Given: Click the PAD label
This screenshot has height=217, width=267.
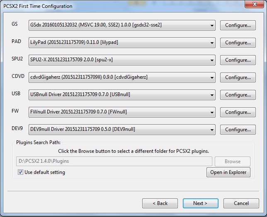Looking at the screenshot, I should click(x=16, y=41).
